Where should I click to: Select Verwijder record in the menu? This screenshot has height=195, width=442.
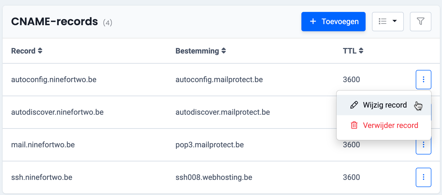coord(390,125)
